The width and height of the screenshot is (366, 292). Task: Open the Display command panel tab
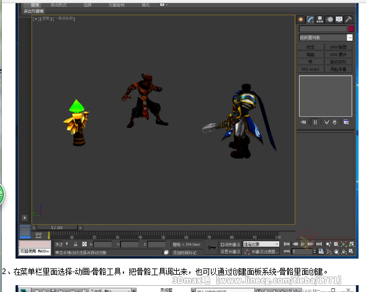click(x=339, y=20)
